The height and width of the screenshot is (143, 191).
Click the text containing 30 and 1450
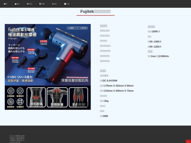[x=155, y=42]
